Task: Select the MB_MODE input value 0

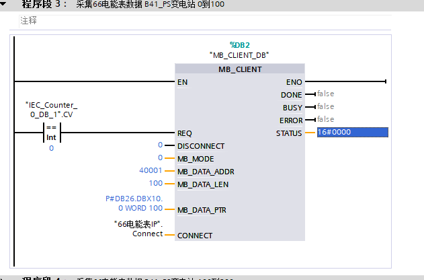Action: 161,158
